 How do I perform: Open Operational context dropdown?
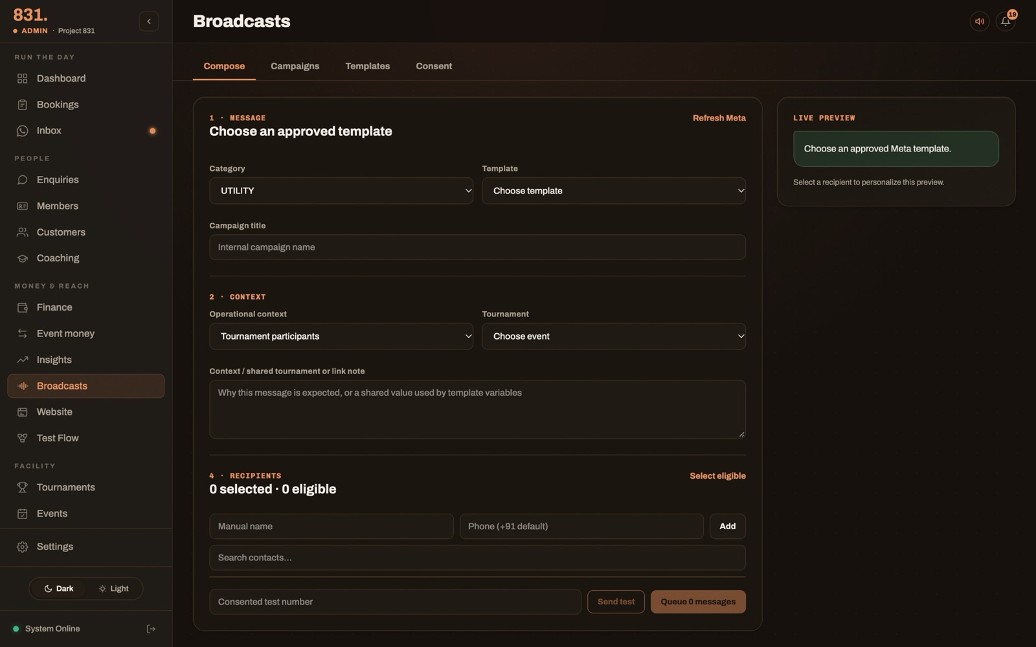pos(341,336)
